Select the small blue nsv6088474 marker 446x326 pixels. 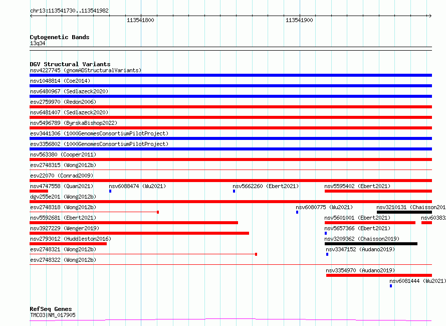(x=110, y=191)
